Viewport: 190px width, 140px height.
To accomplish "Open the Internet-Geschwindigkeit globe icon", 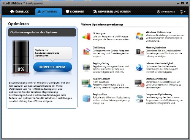I will pyautogui.click(x=139, y=67).
